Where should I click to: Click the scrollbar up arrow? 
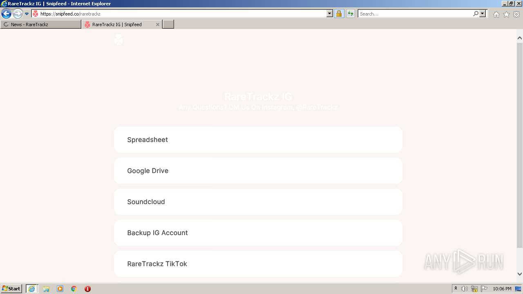(520, 38)
